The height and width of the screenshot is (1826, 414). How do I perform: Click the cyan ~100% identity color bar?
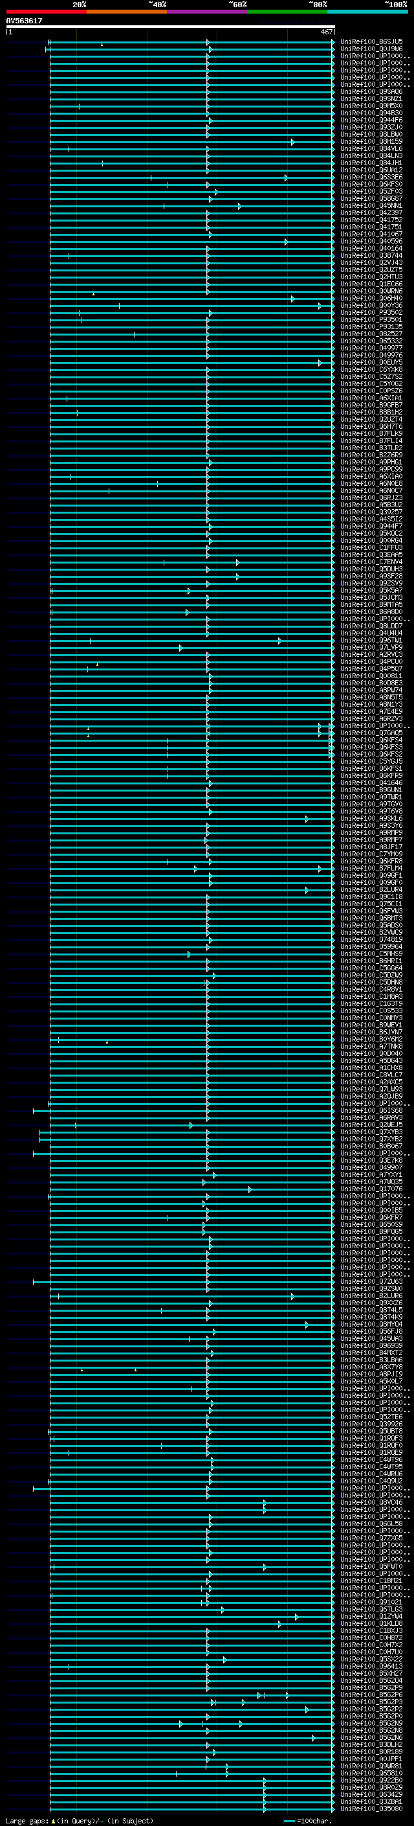click(x=367, y=12)
